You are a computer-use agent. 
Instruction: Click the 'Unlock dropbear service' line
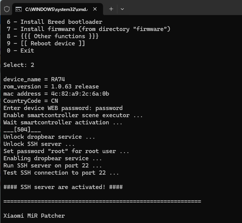click(49, 137)
